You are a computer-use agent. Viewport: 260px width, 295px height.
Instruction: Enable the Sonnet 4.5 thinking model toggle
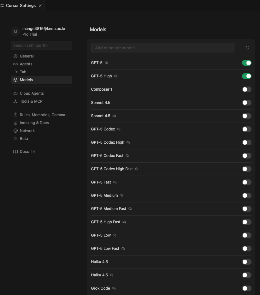click(x=247, y=116)
